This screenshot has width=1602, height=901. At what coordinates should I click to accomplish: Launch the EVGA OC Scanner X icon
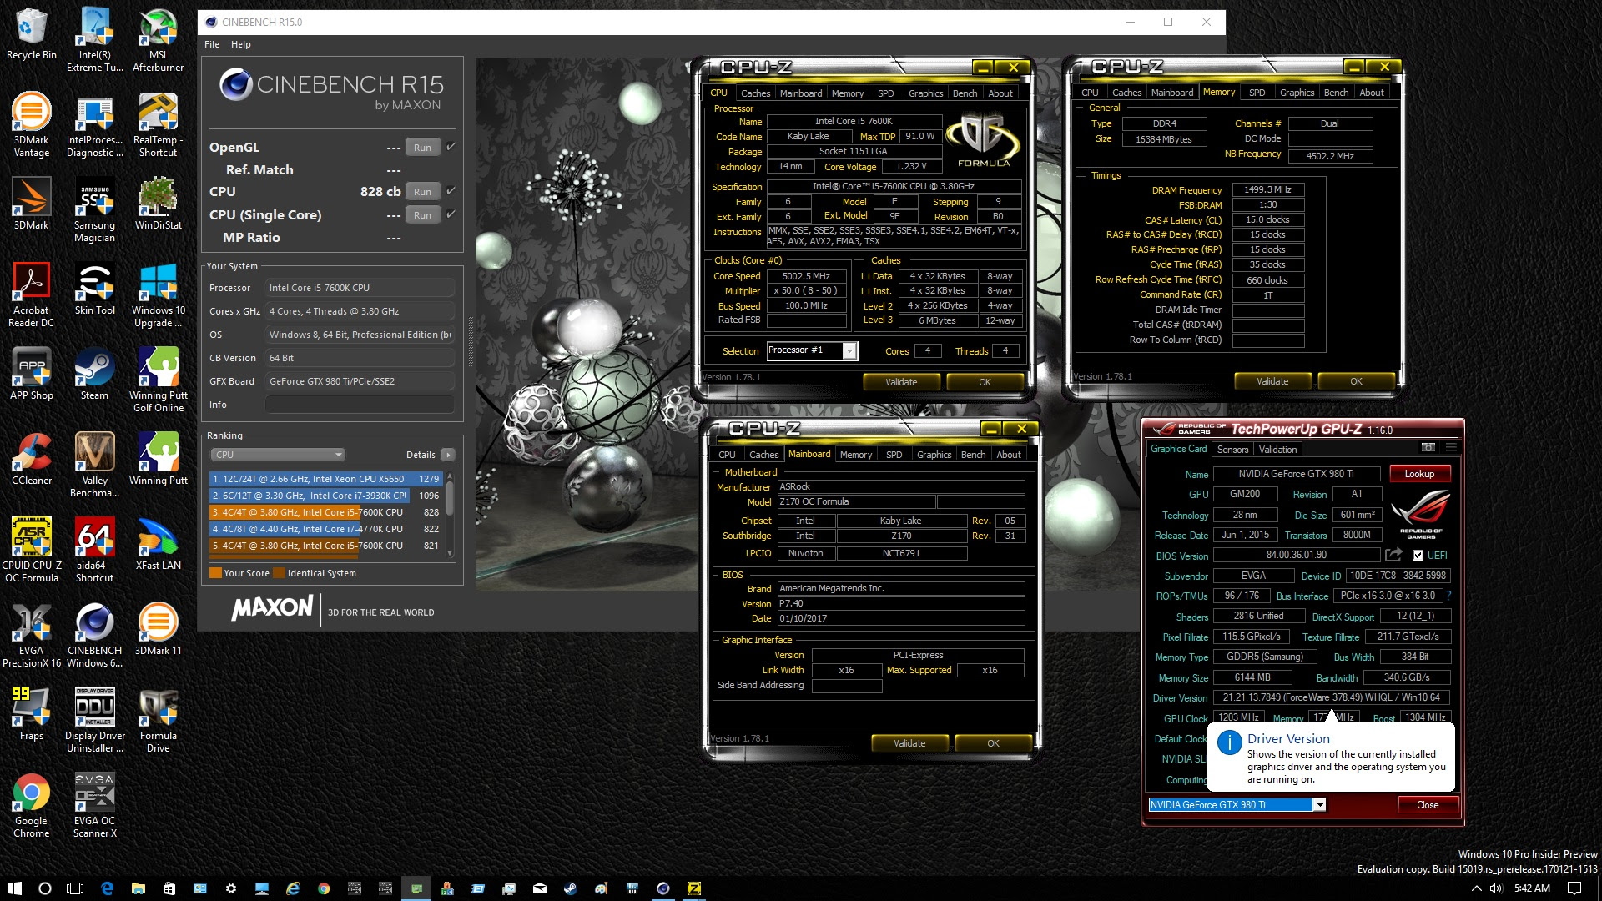94,805
